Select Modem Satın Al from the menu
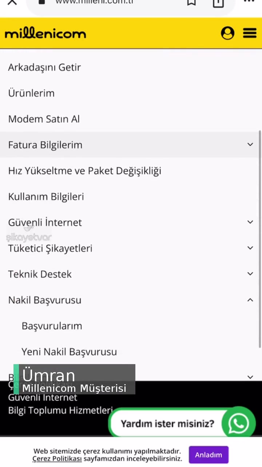 (44, 119)
